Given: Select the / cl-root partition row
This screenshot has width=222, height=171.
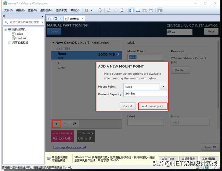Looking at the screenshot, I should (x=86, y=65).
